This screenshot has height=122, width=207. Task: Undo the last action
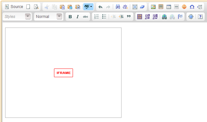[x=101, y=7]
